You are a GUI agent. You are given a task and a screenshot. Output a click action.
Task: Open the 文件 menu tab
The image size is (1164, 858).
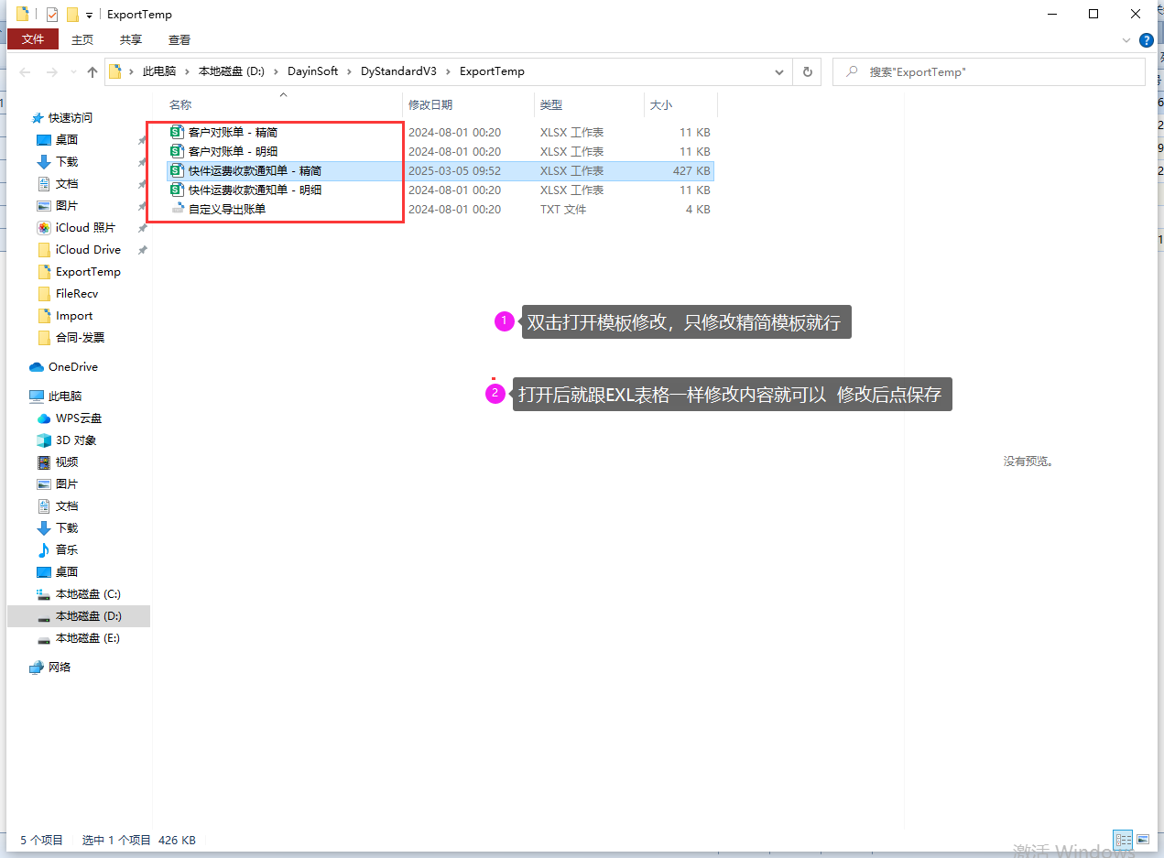tap(33, 39)
